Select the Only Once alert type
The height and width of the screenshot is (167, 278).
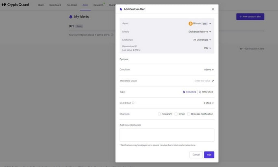(x=206, y=92)
